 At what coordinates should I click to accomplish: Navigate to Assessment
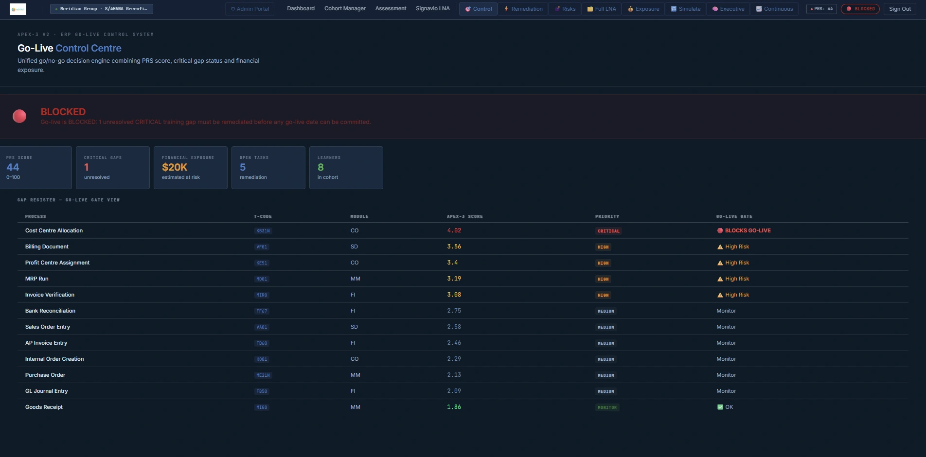(391, 9)
